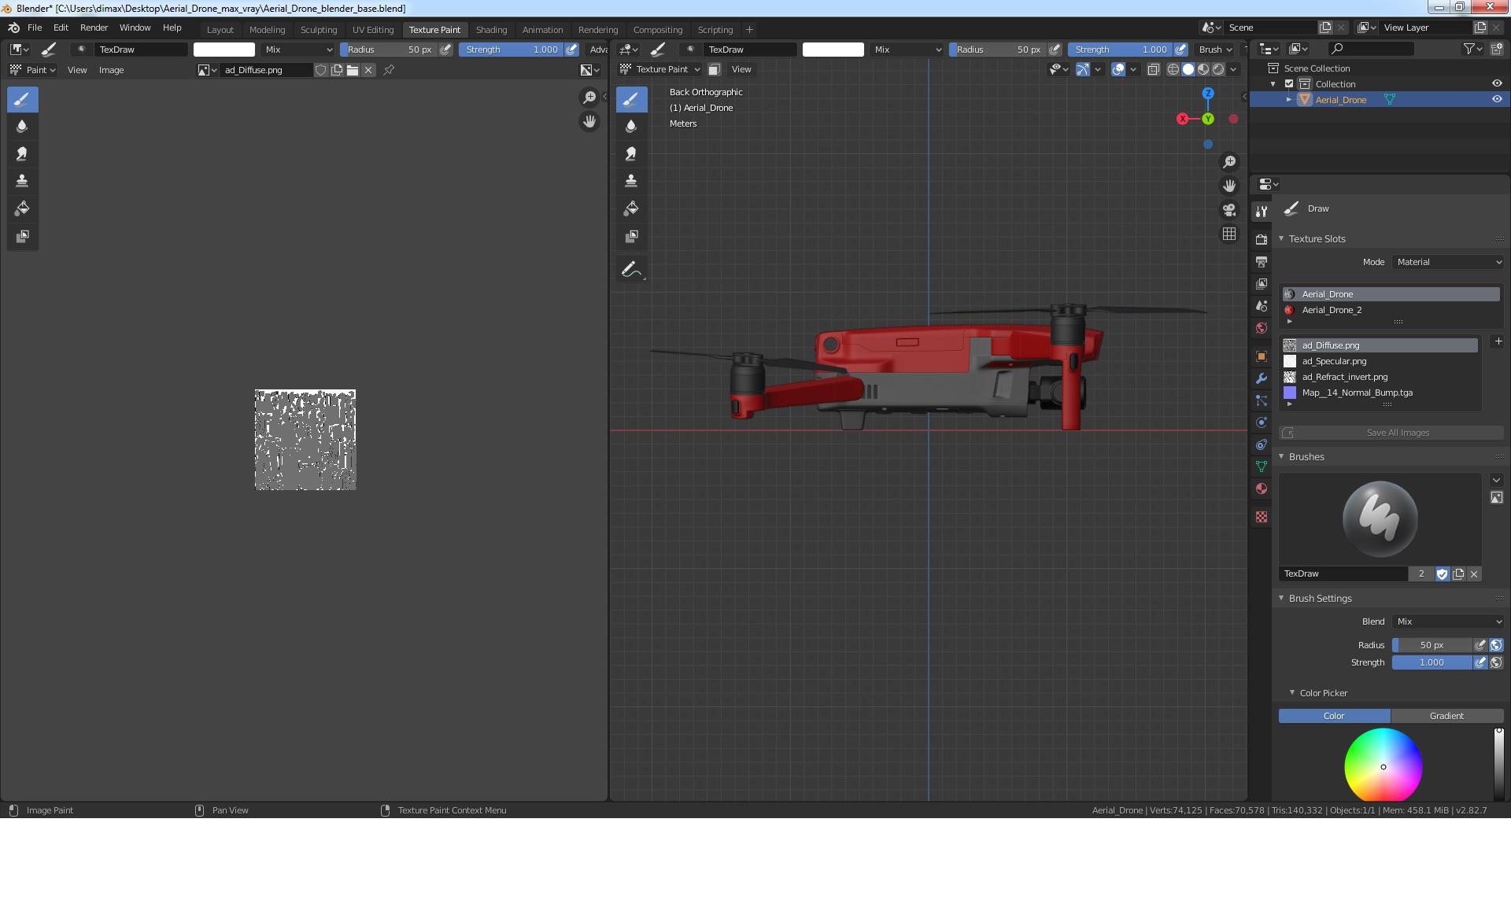Select the Mask tool in 3D viewport
The width and height of the screenshot is (1511, 911).
631,236
